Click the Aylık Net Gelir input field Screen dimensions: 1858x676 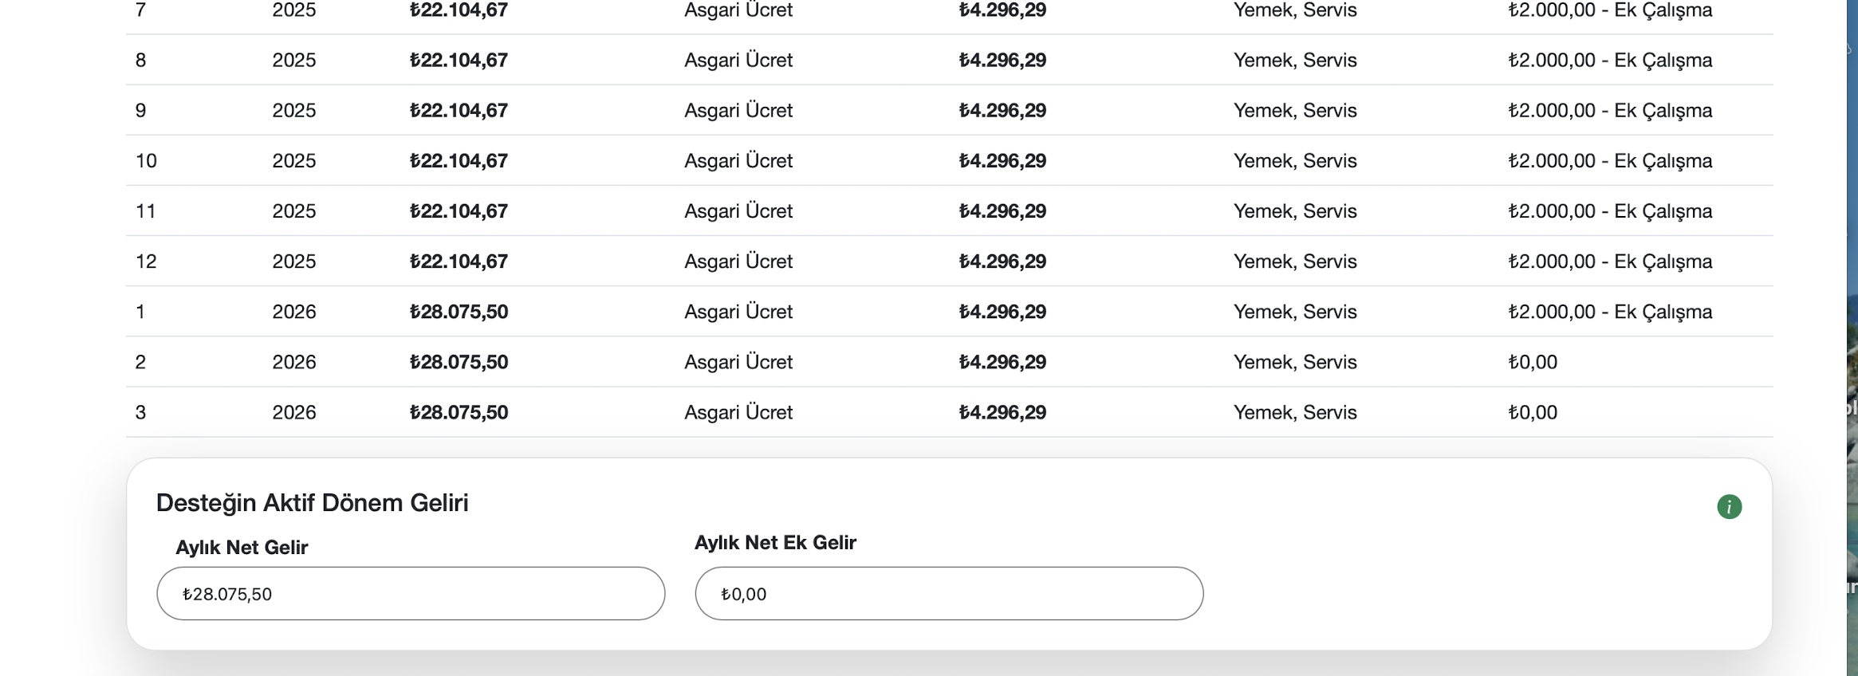tap(411, 593)
